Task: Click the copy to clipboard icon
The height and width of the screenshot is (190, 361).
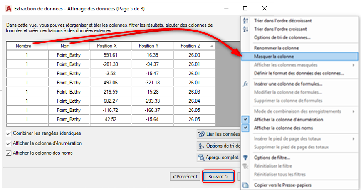Action: coord(245,185)
